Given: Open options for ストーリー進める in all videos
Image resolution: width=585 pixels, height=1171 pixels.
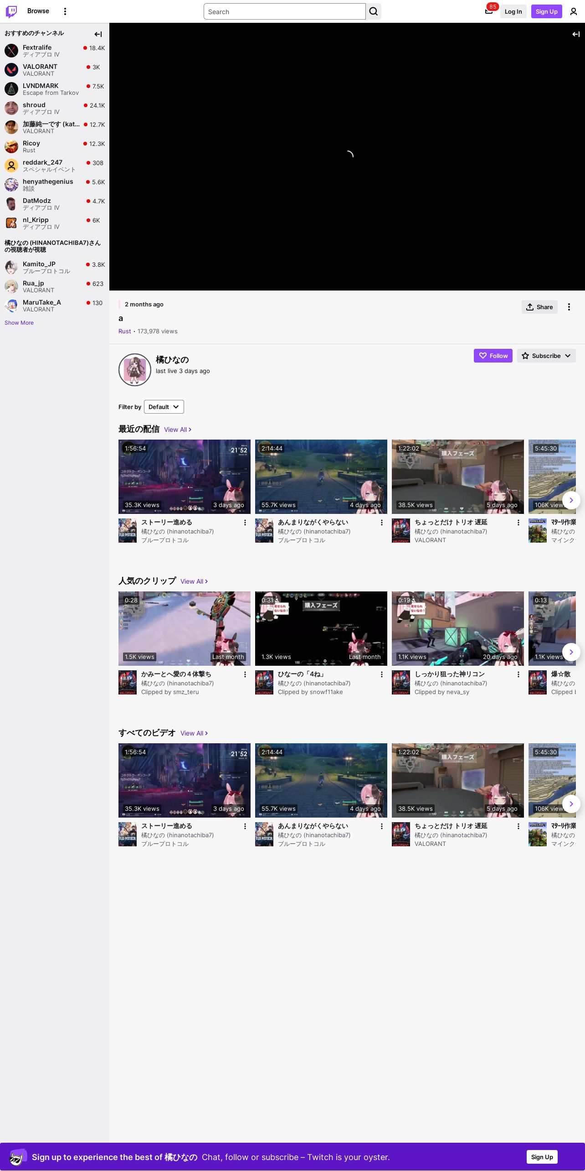Looking at the screenshot, I should tap(245, 826).
